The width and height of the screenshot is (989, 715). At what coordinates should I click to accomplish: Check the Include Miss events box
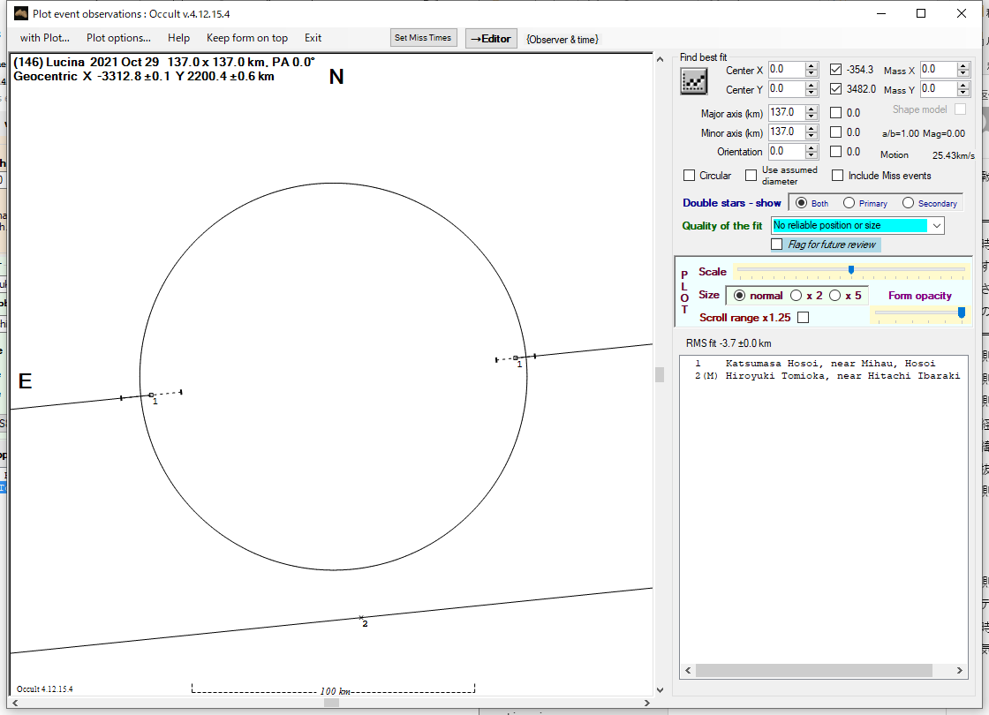pos(838,176)
